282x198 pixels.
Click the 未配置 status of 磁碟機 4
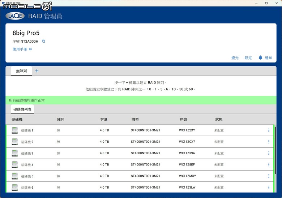[x=219, y=165]
